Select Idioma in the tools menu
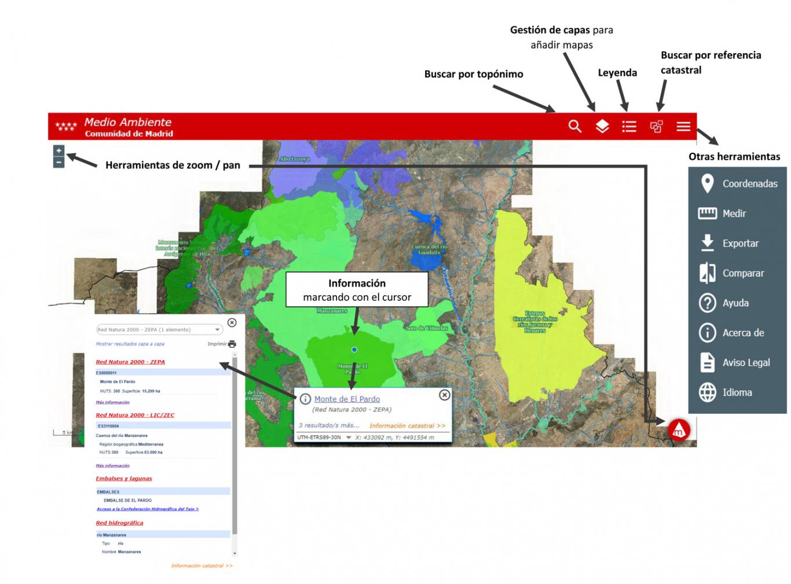The width and height of the screenshot is (791, 584). point(737,392)
